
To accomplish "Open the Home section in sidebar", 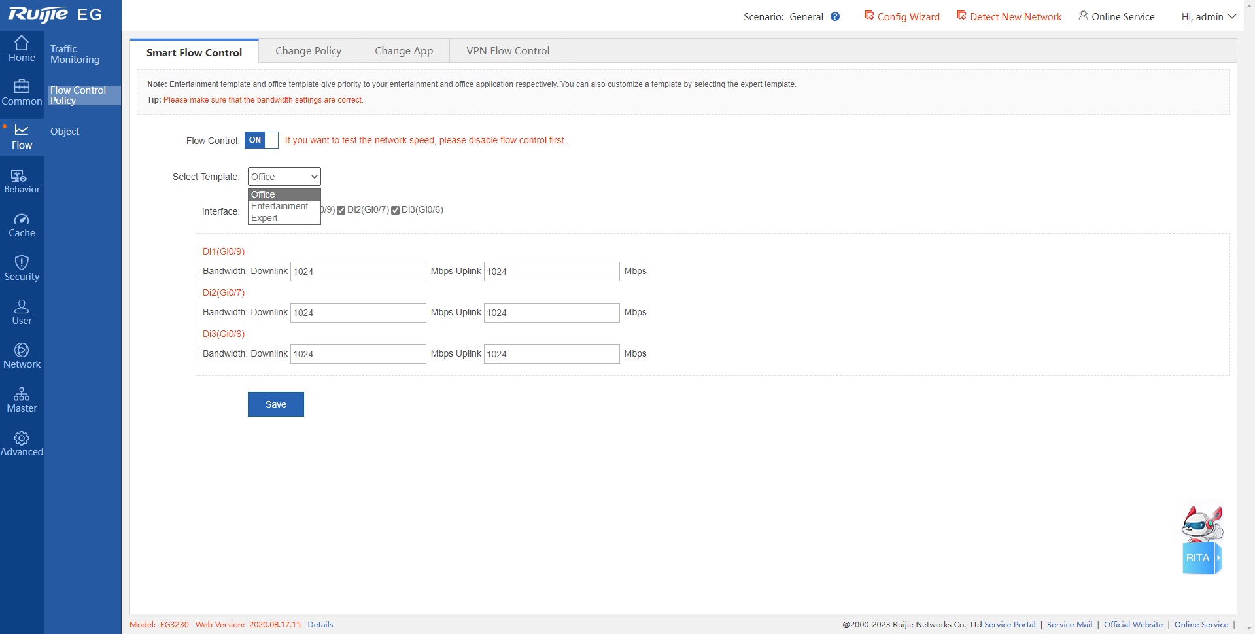I will 22,49.
